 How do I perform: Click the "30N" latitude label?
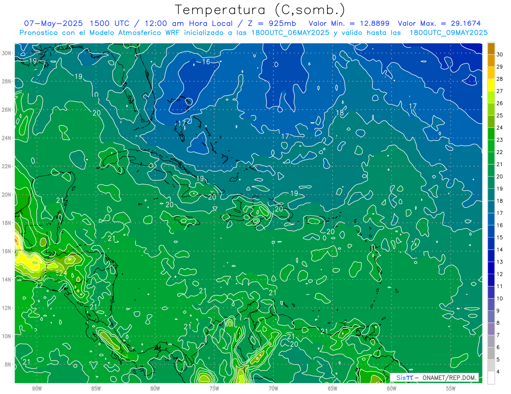point(6,53)
